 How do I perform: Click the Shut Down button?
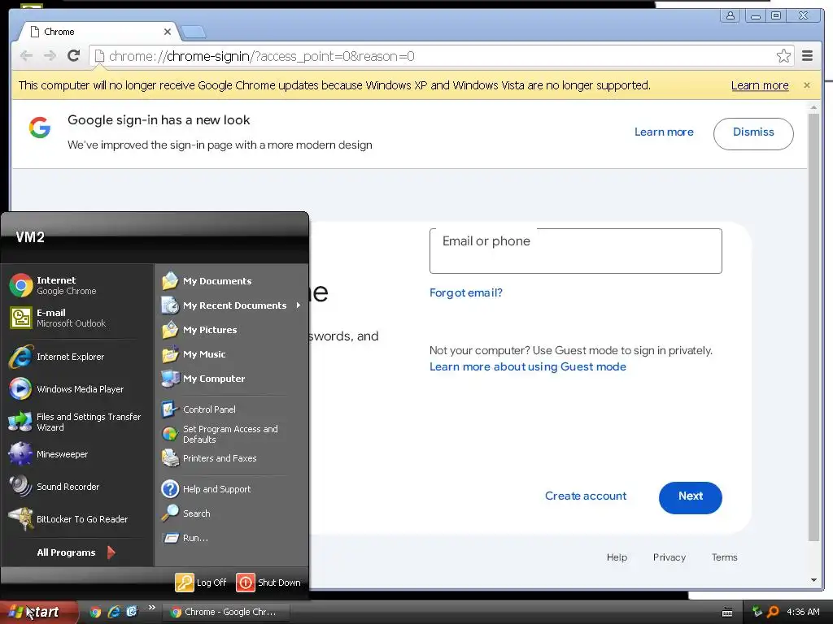pos(268,582)
